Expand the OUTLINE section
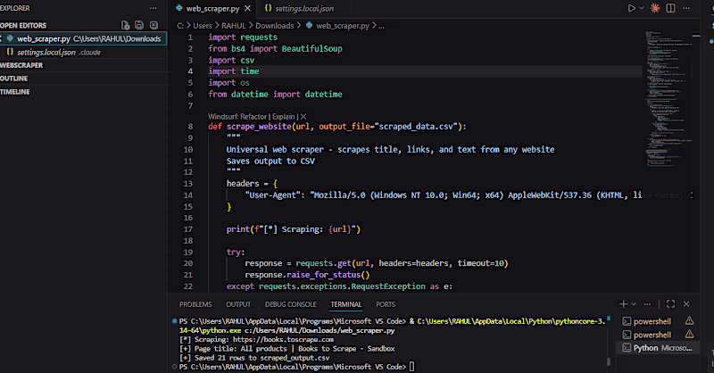714x373 pixels. point(14,79)
